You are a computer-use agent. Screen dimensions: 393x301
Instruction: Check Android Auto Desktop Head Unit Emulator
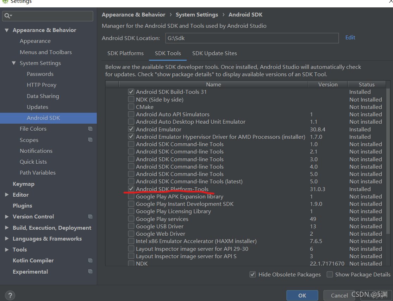tap(131, 122)
